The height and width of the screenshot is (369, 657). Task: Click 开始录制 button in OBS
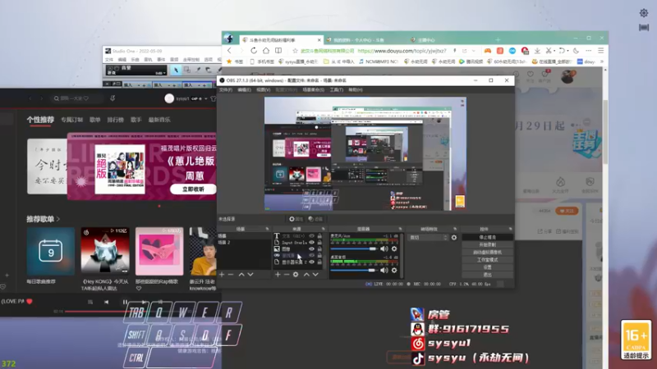[487, 244]
